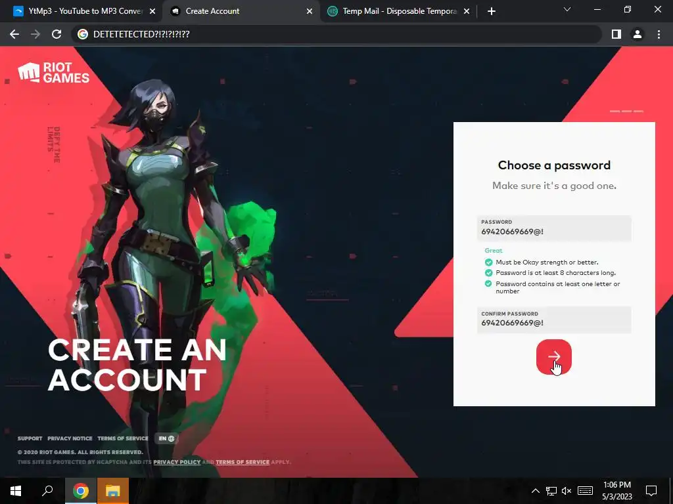Image resolution: width=673 pixels, height=504 pixels.
Task: Open the tab search chevron
Action: coord(567,9)
